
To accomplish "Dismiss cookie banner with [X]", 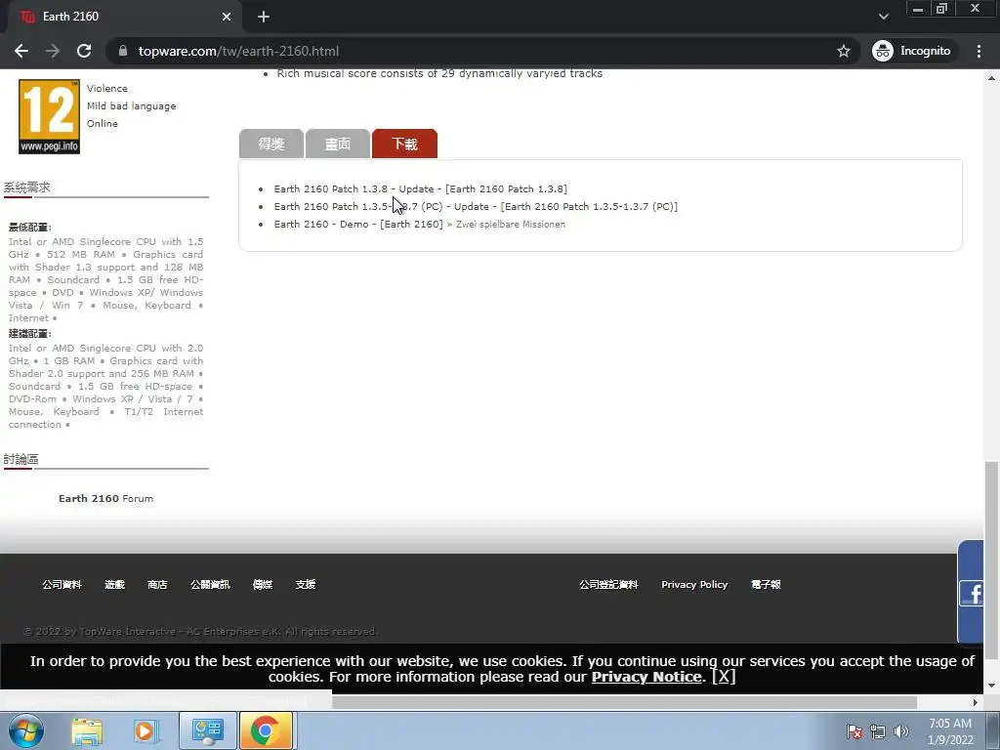I will (724, 676).
